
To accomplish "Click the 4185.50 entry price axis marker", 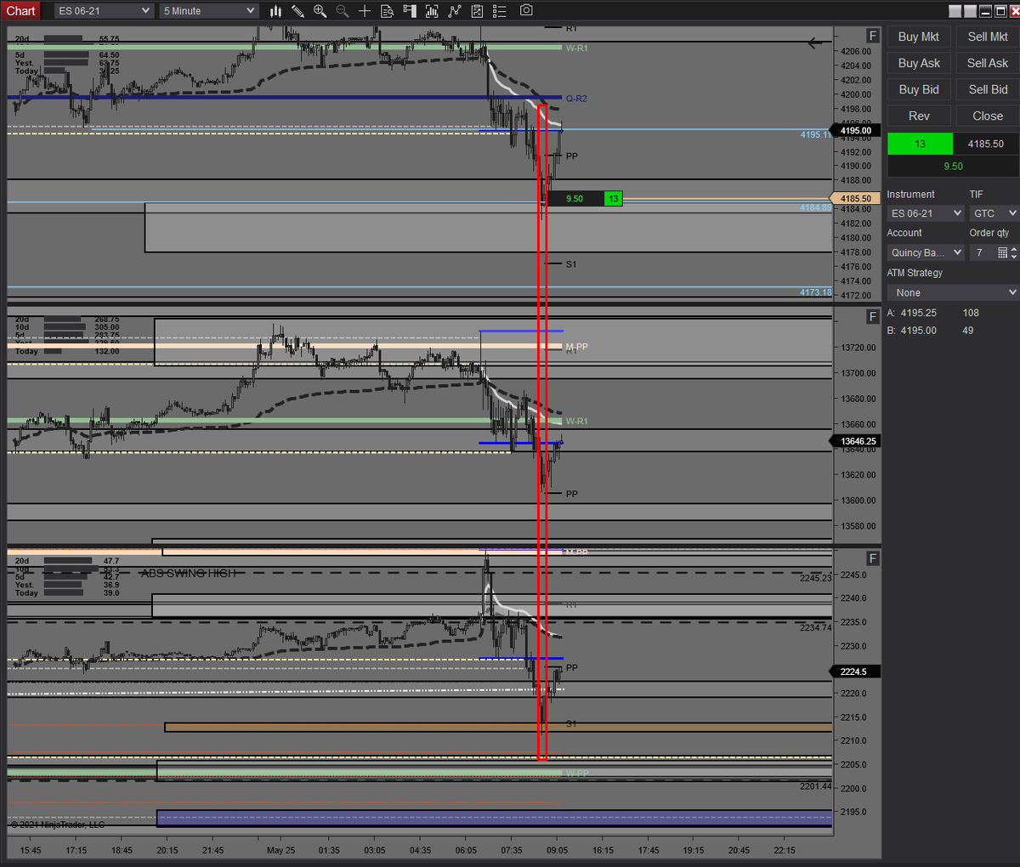I will [x=855, y=198].
